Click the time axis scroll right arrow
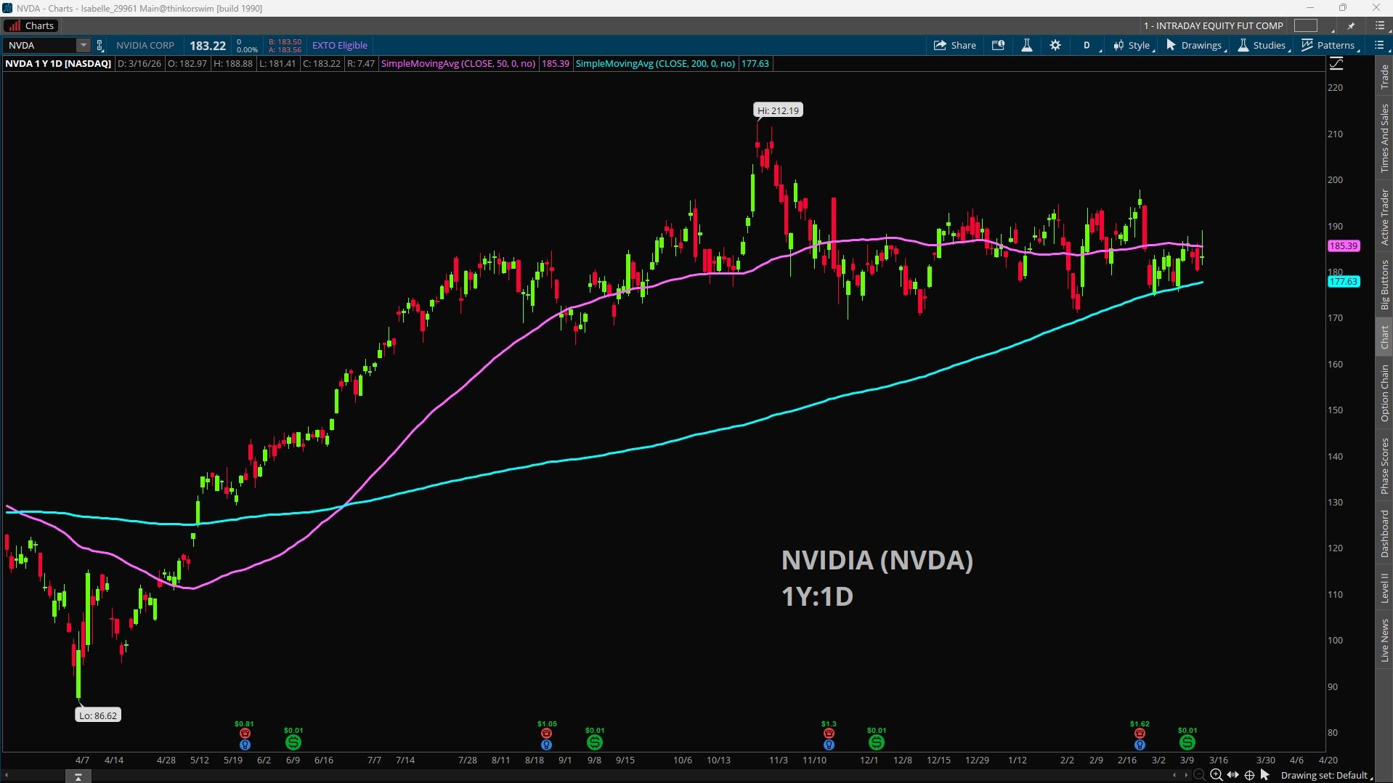The image size is (1393, 783). [x=1186, y=775]
